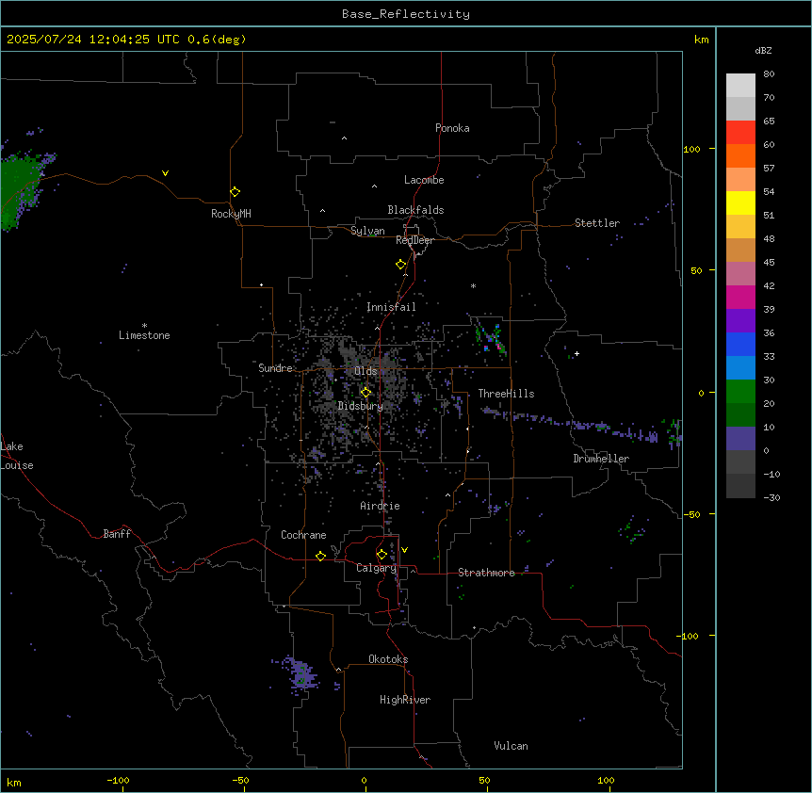Select the Stettler label
This screenshot has height=793, width=812.
pos(597,223)
